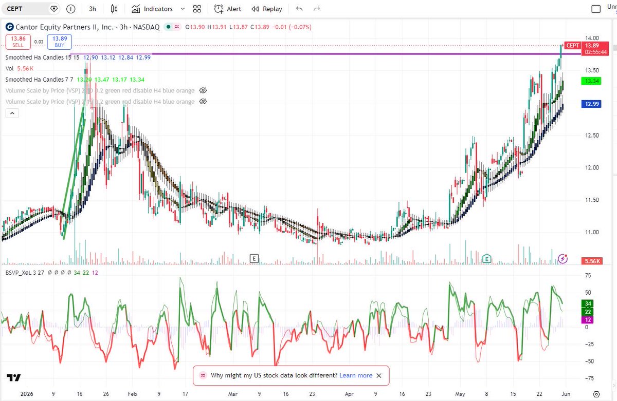
Task: Click the Cantor Equity Partners logo icon
Action: tap(9, 27)
